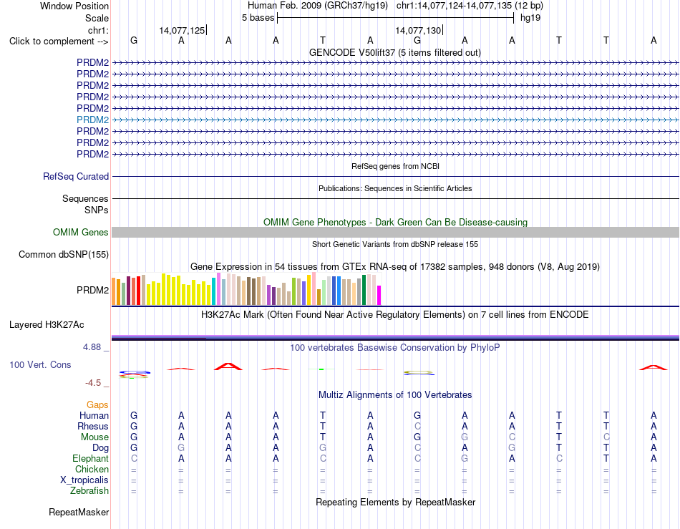Select the gray OMIM Genes bar
Viewport: 680px width, 529px height.
[x=395, y=233]
